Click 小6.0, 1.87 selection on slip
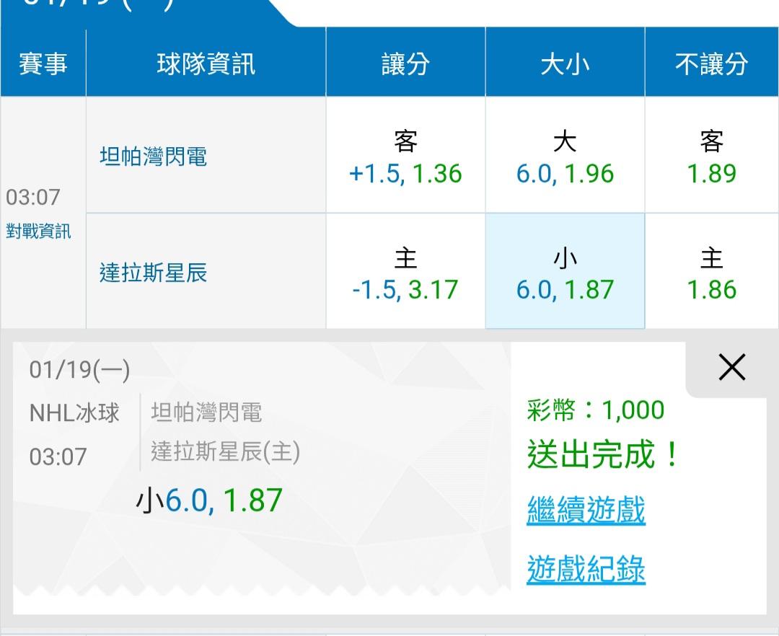This screenshot has height=636, width=779. [x=208, y=500]
